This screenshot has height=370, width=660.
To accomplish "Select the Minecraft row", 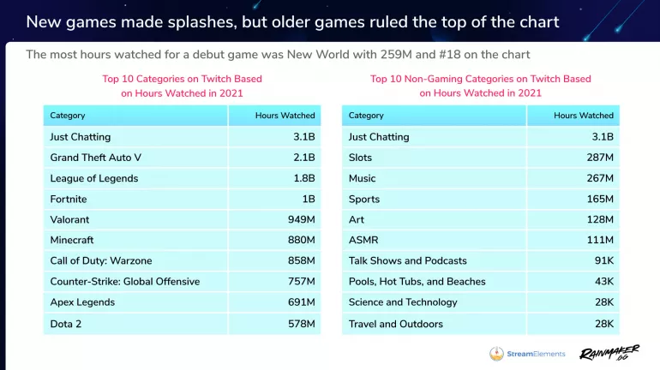I will pos(182,240).
